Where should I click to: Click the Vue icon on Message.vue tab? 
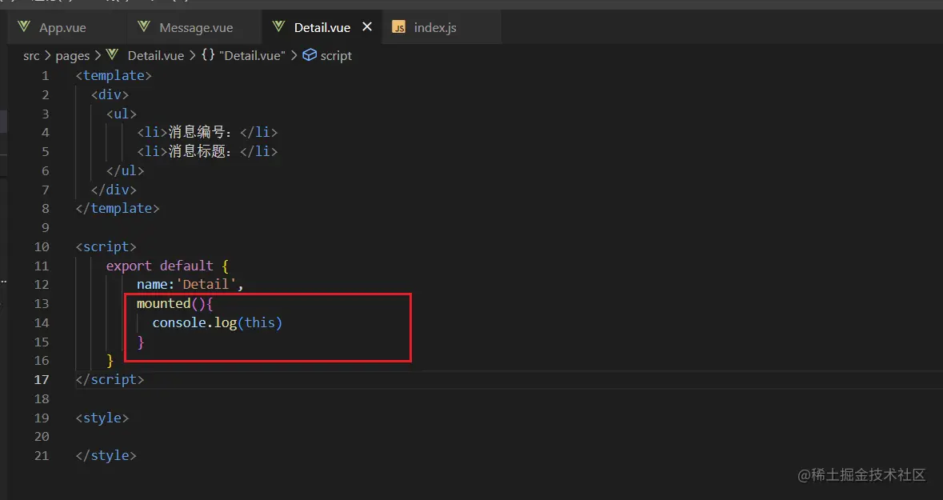click(x=144, y=27)
